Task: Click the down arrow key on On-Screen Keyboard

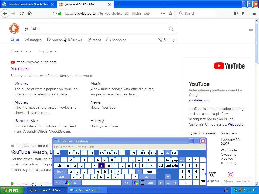Action: (168, 183)
